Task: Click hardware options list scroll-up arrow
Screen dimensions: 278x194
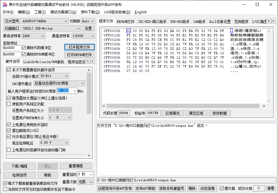Action: 89,70
